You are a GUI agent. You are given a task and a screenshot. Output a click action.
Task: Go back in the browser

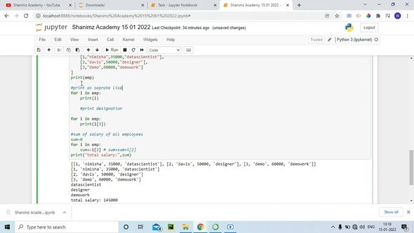tap(6, 16)
